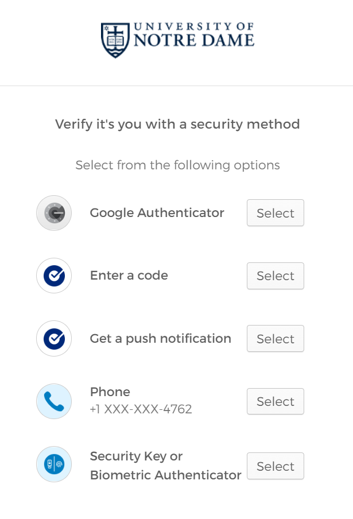Click the masked phone number ending 4762
Screen dimensions: 353x519
141,409
